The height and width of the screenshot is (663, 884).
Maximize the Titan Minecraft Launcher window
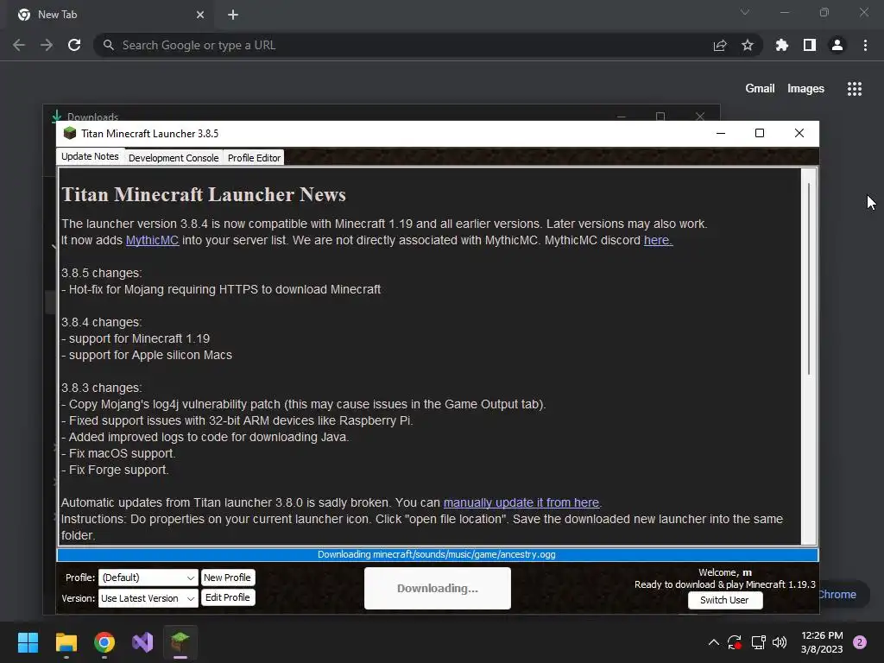point(760,133)
